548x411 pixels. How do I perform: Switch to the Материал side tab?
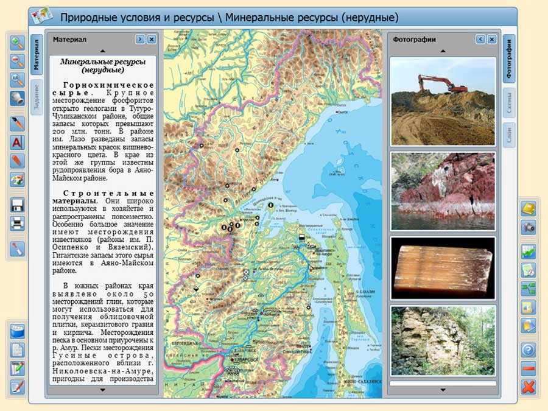point(37,55)
